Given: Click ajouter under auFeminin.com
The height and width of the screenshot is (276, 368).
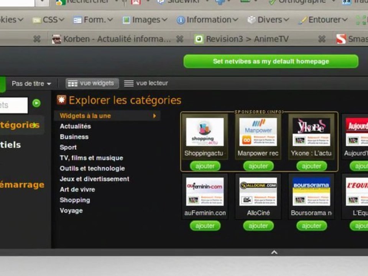Looking at the screenshot, I should (x=205, y=226).
